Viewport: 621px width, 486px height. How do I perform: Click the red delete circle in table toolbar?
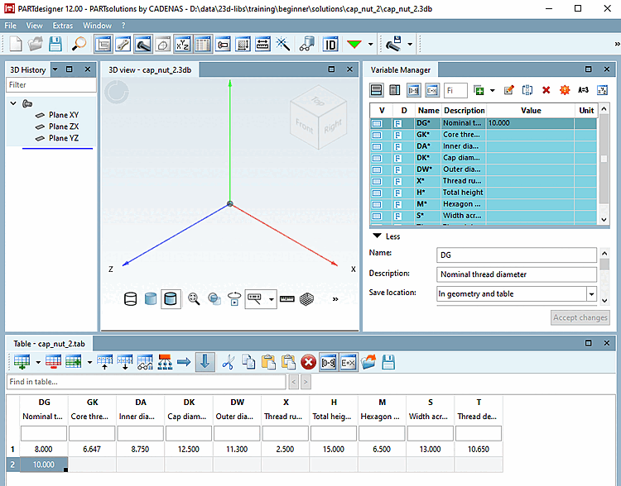pyautogui.click(x=308, y=361)
